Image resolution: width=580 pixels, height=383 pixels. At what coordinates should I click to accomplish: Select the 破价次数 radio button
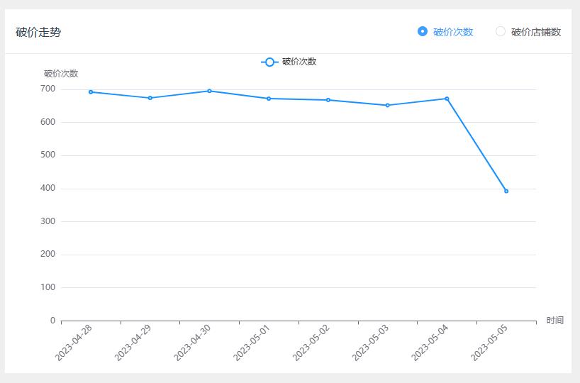423,31
